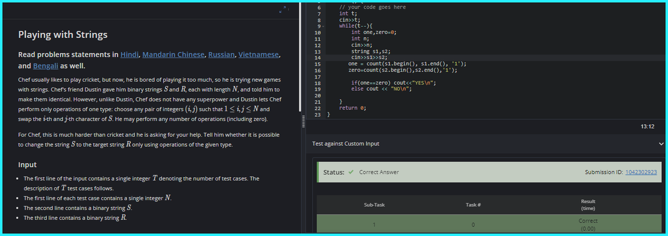Click the else cout "NO\n" code line
Screen dimensions: 668x236
coord(381,89)
